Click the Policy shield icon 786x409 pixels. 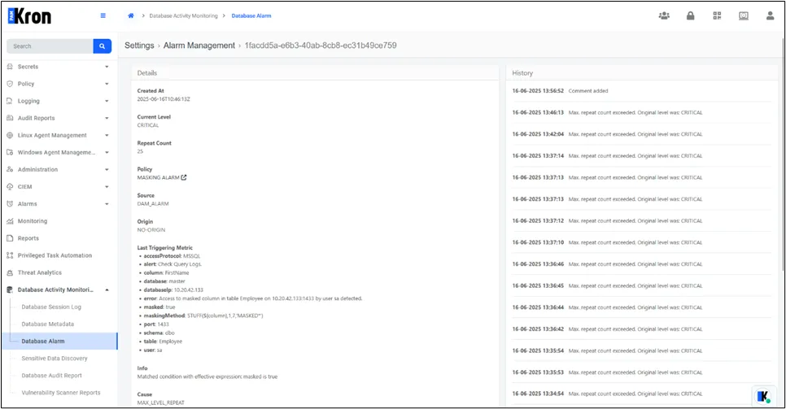click(10, 84)
